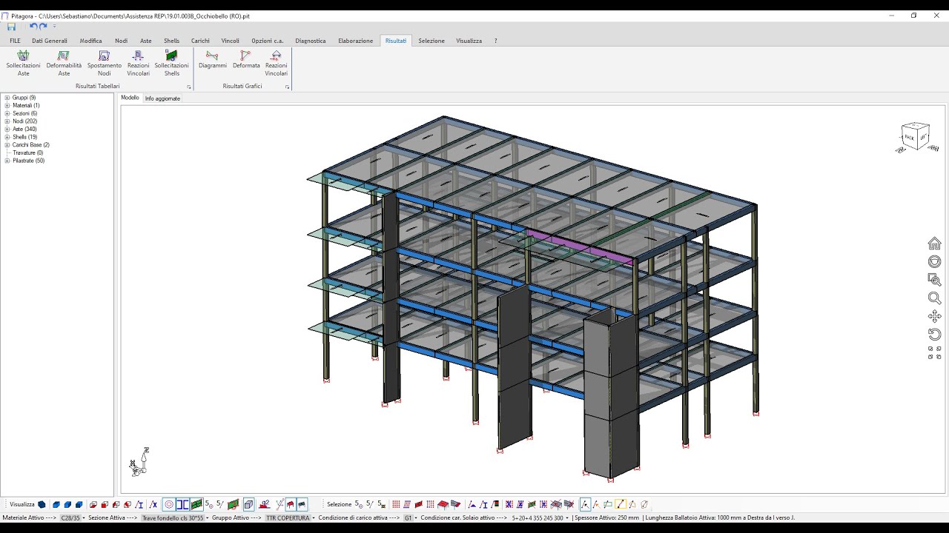Viewport: 949px width, 533px height.
Task: Open Deformabilità Aste results
Action: pos(64,64)
